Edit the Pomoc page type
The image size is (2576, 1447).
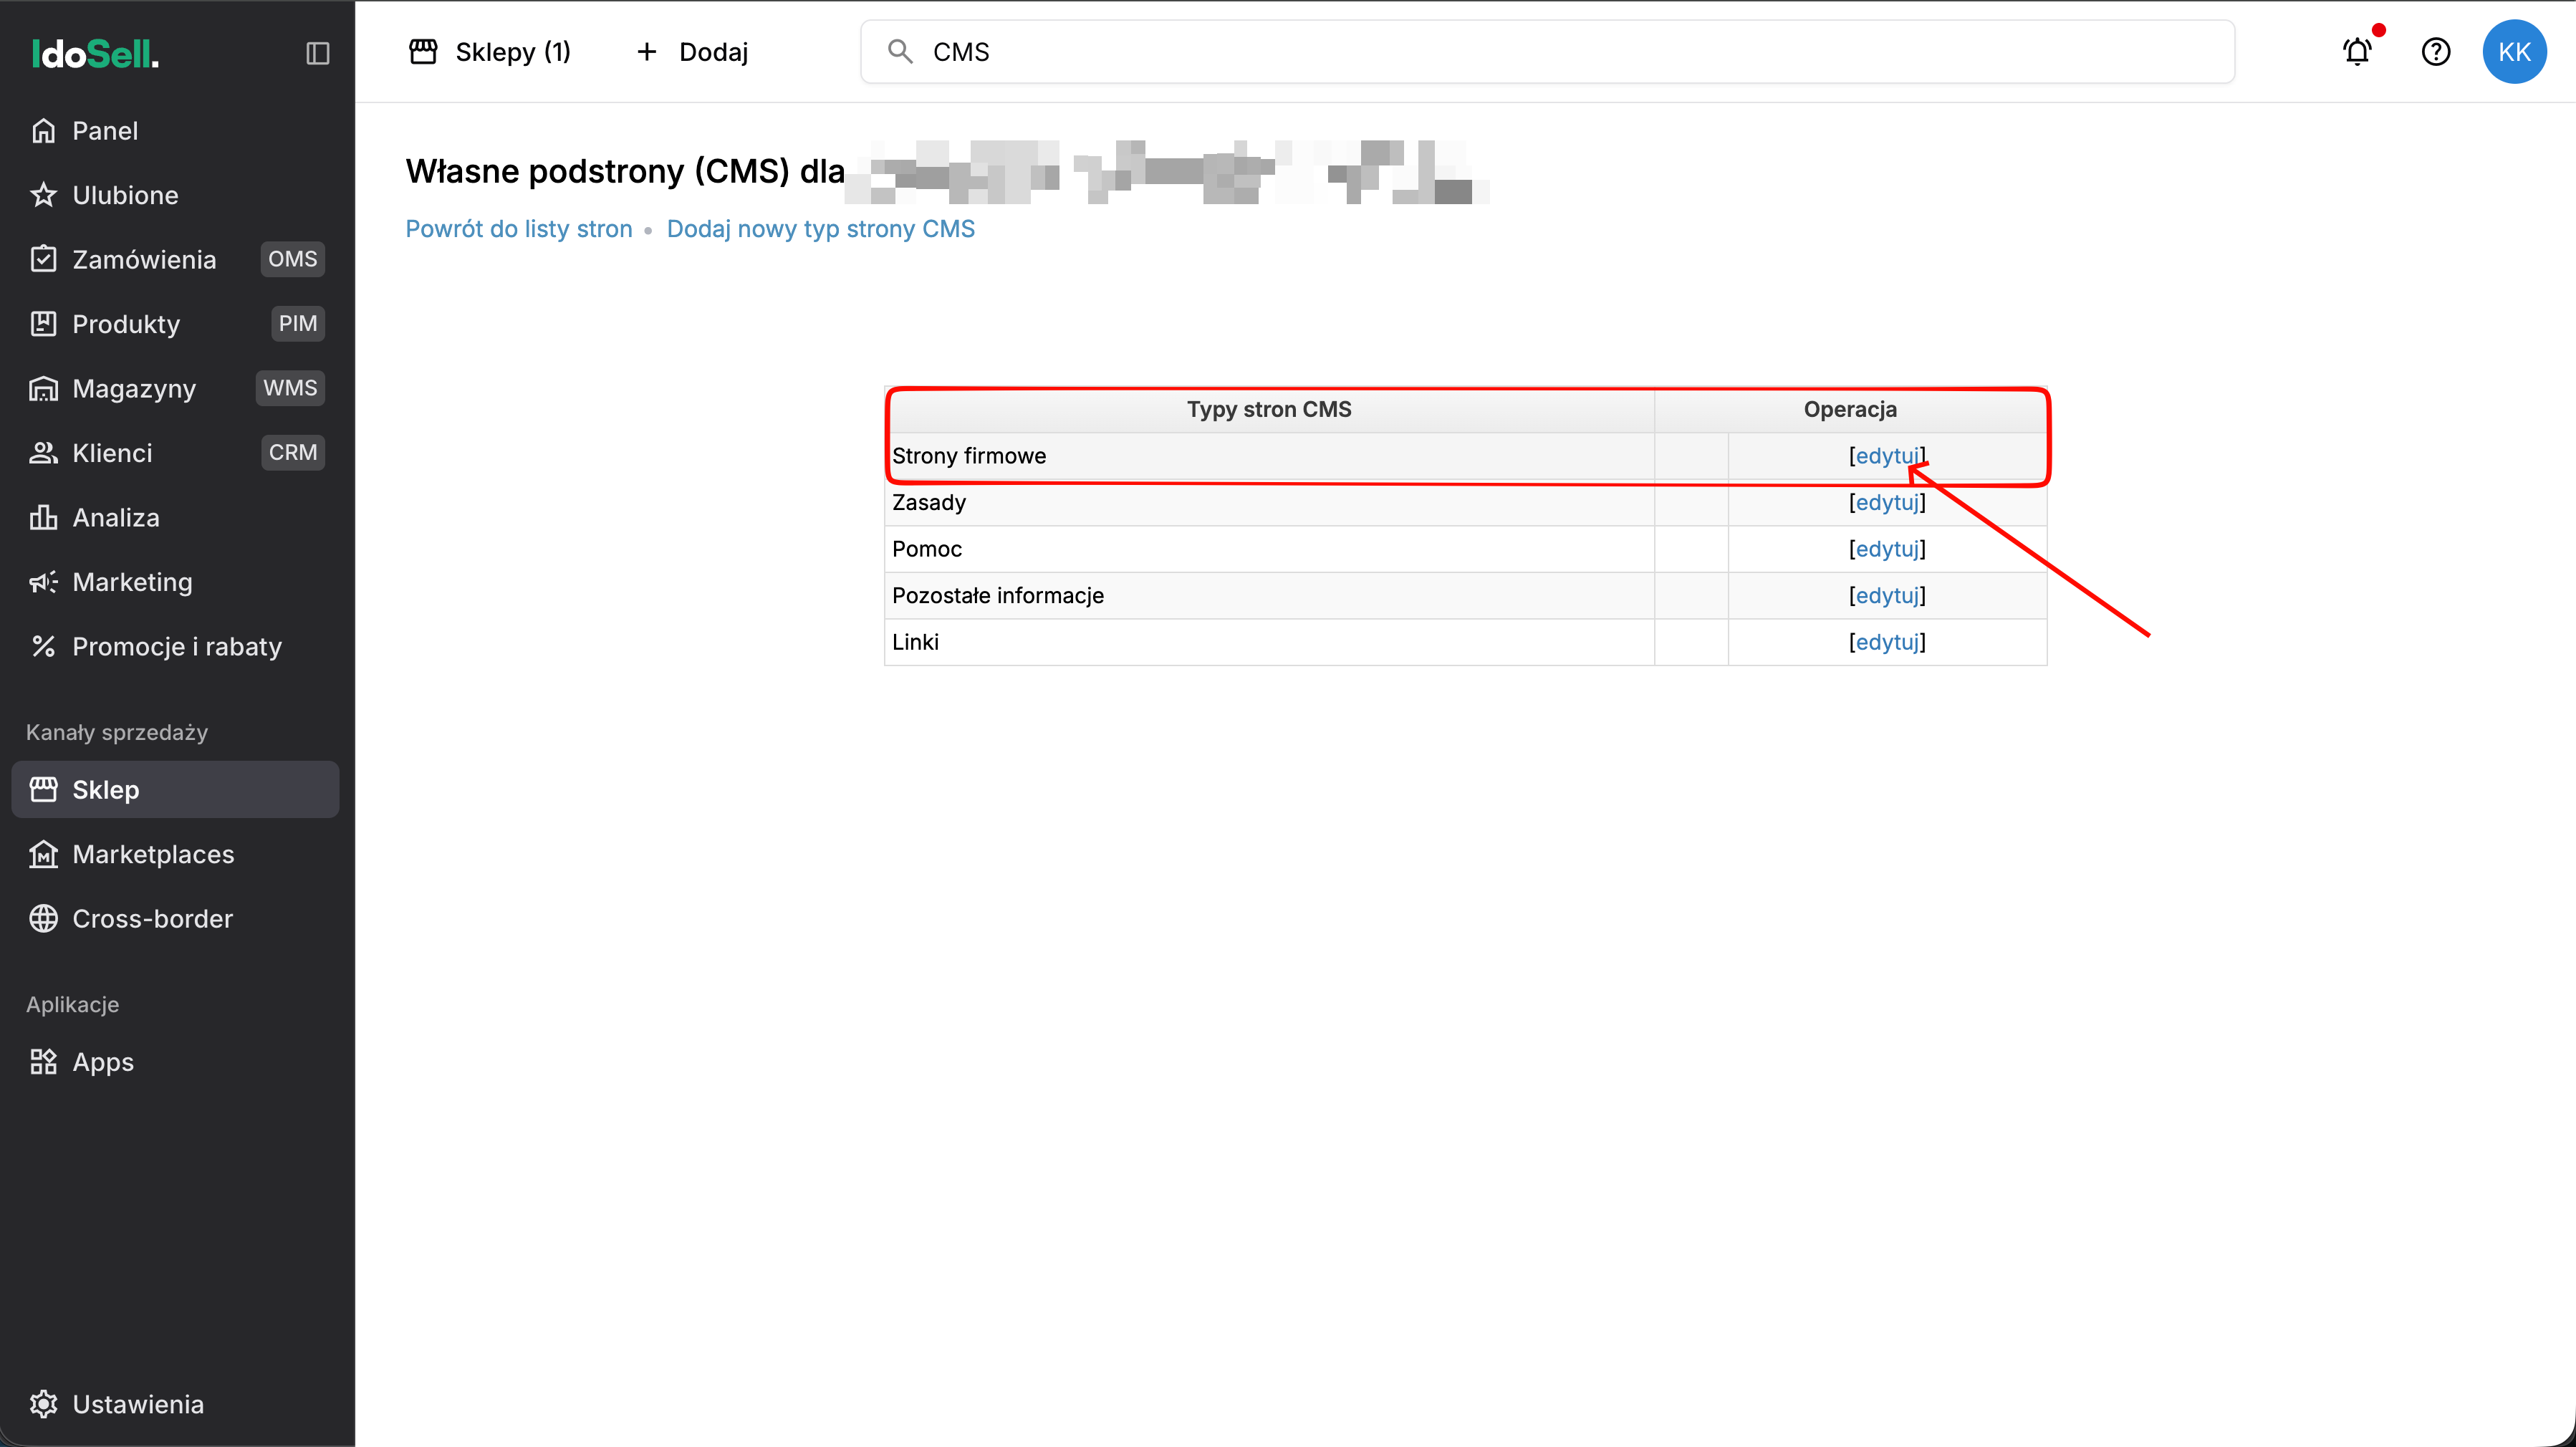tap(1887, 549)
